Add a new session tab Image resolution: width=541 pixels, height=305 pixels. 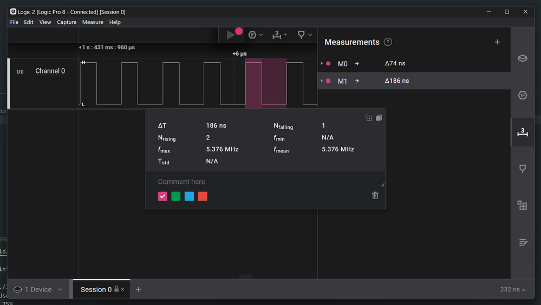coord(138,289)
